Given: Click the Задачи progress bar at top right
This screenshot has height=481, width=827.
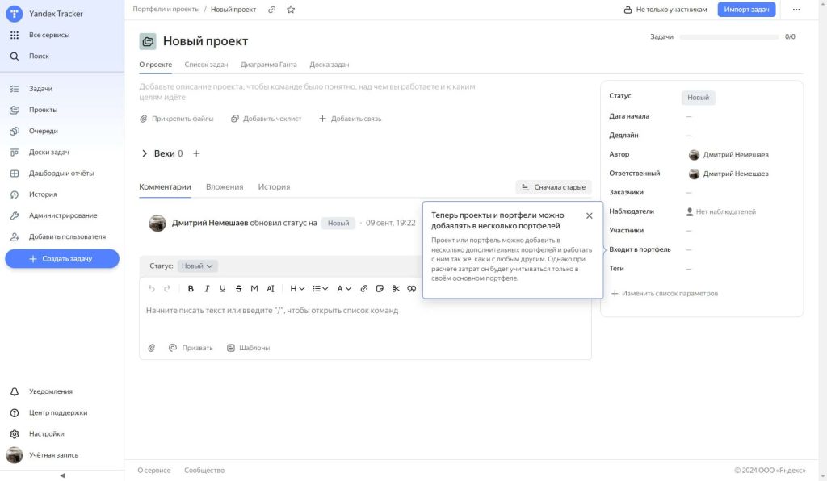Looking at the screenshot, I should pos(729,36).
